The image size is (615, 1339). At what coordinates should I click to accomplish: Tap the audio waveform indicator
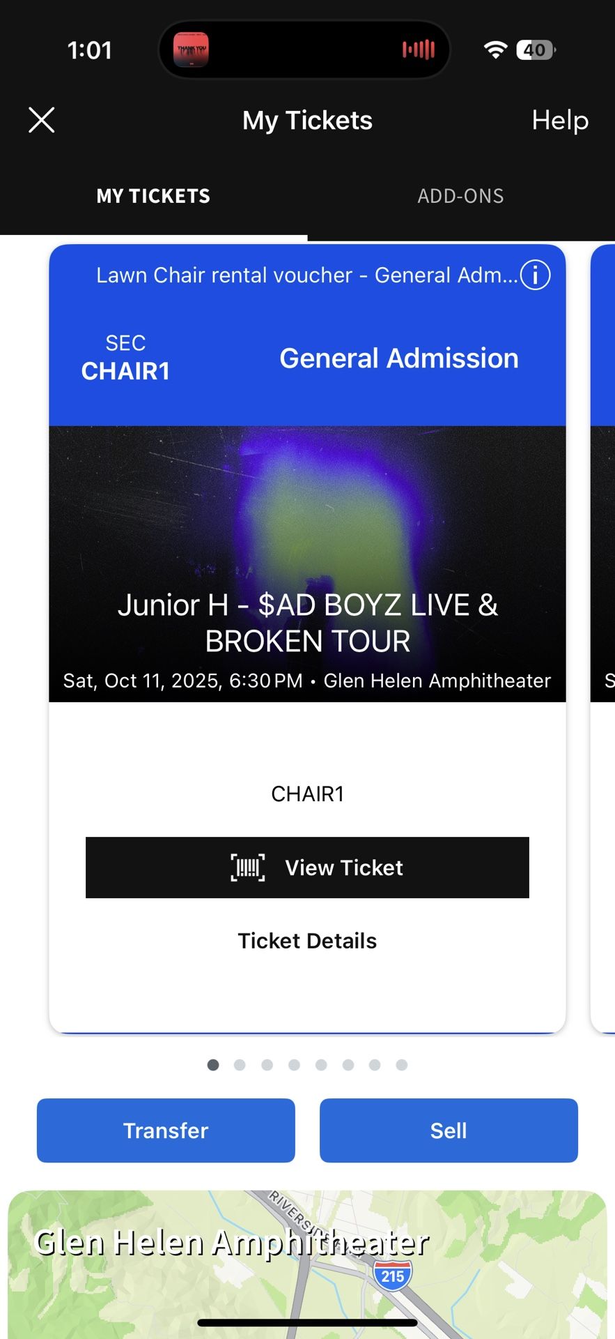tap(419, 50)
